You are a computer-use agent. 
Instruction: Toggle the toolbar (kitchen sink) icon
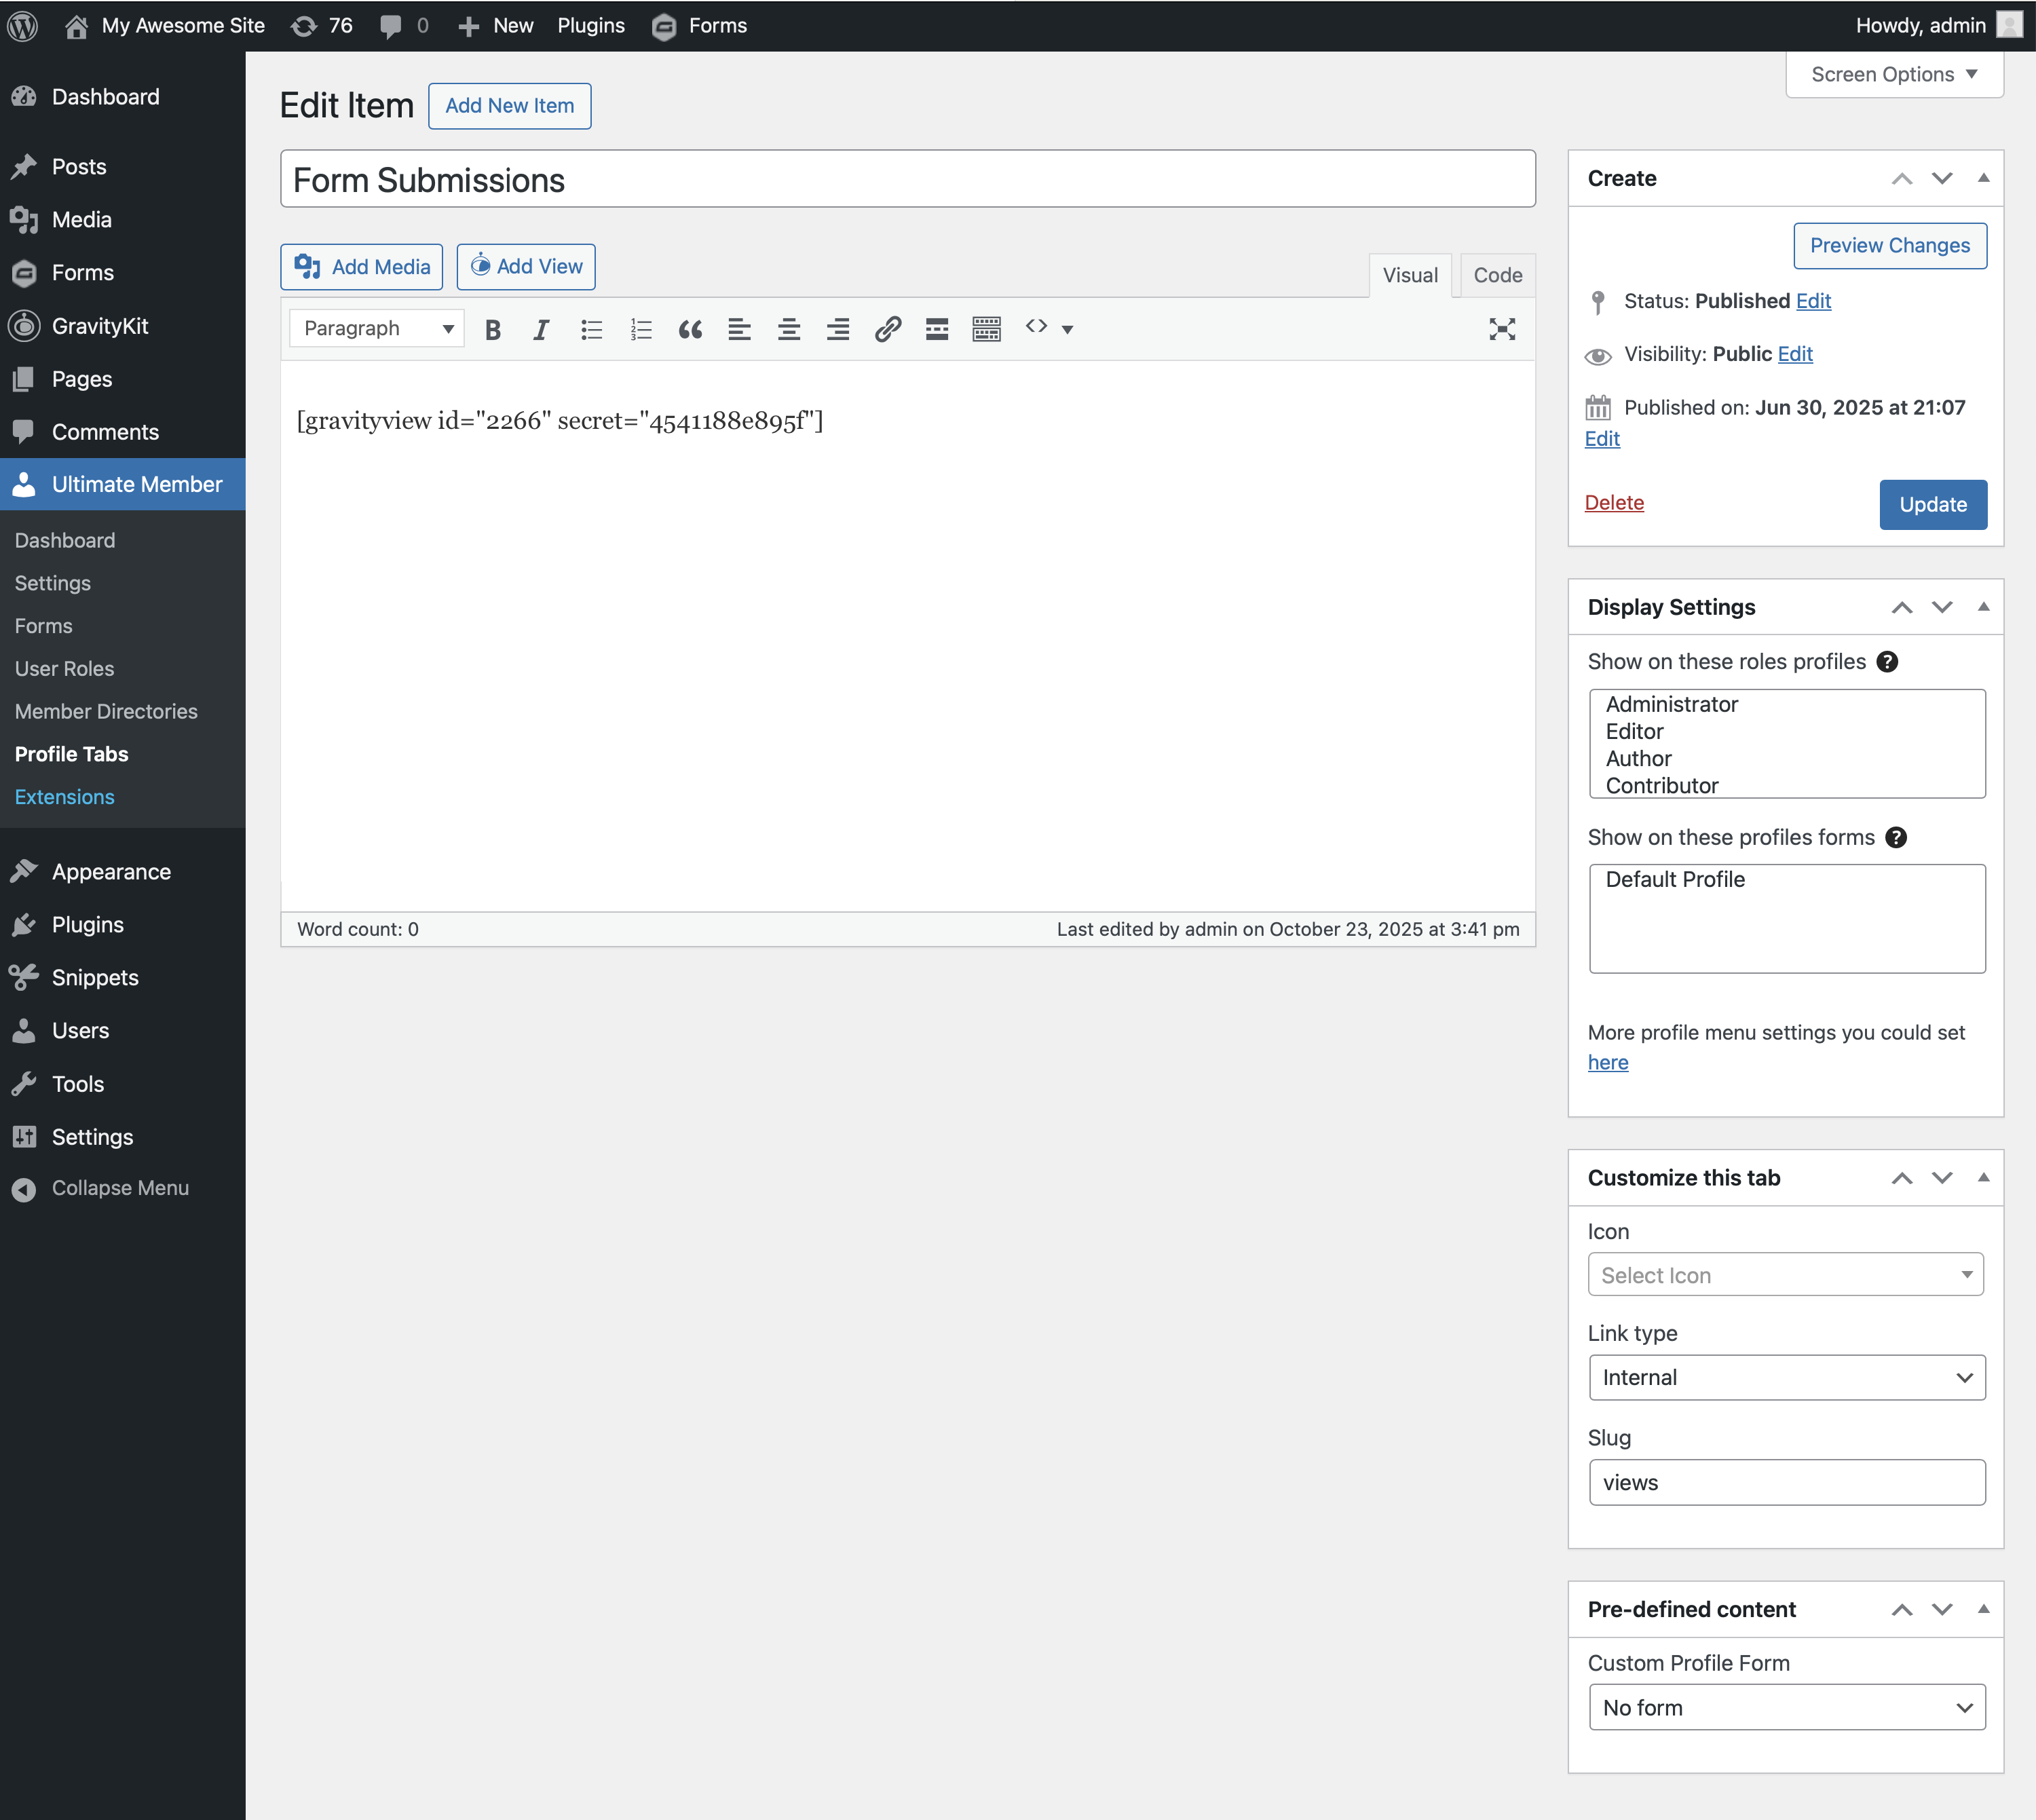[986, 329]
